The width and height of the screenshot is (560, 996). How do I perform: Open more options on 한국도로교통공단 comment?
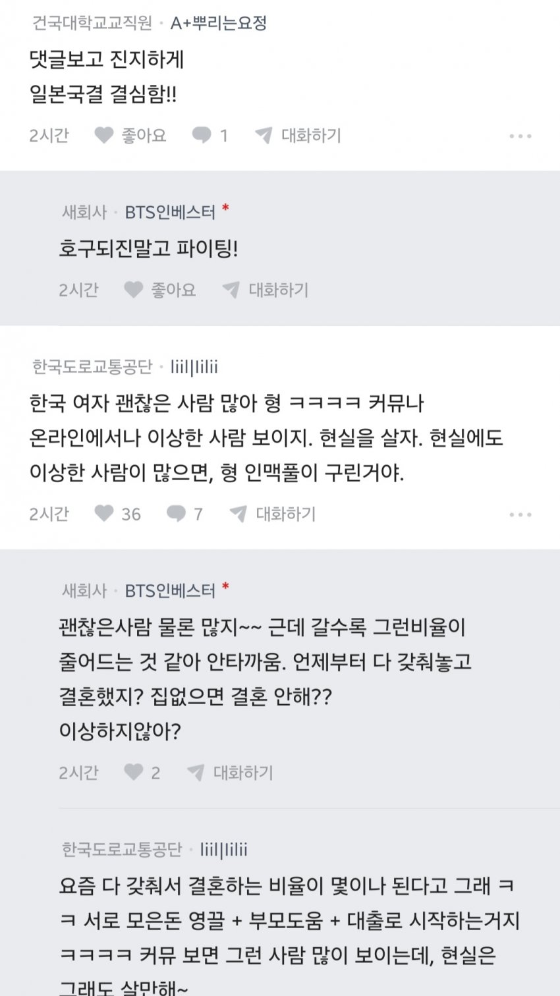(520, 515)
